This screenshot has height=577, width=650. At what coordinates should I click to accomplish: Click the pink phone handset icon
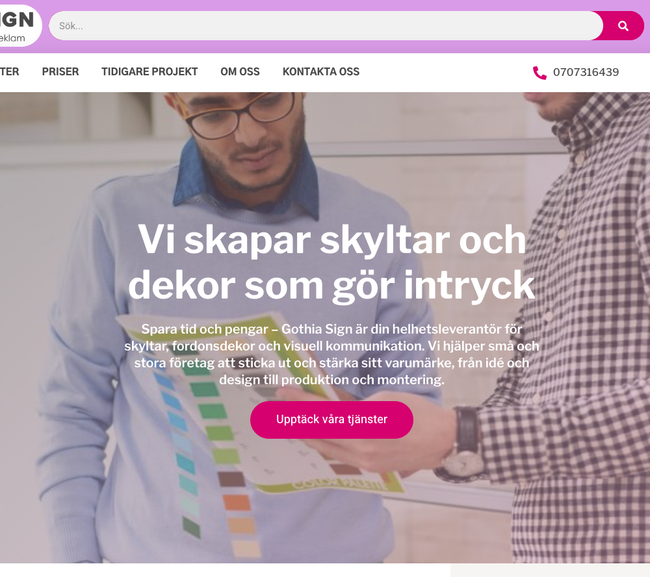539,73
